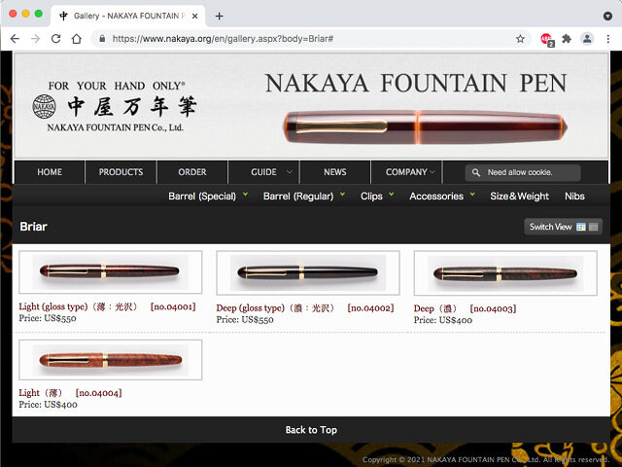Select the Light gloss type pen thumbnail

(x=110, y=272)
